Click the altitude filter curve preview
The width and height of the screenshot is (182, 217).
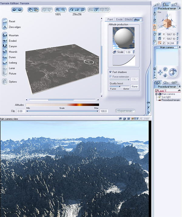(x=124, y=61)
